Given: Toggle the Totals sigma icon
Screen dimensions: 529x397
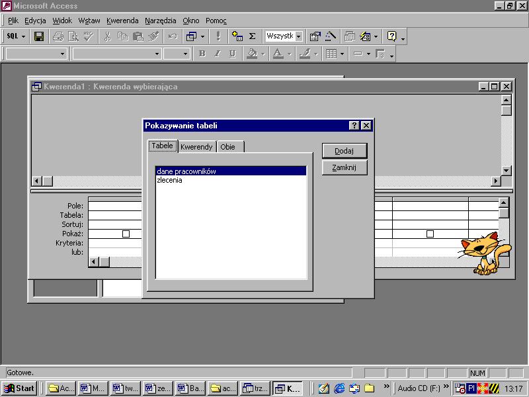Looking at the screenshot, I should 252,36.
